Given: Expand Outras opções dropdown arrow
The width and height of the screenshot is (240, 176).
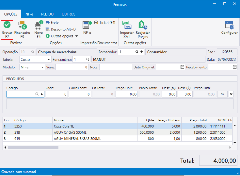Looking at the screenshot, I should click(x=77, y=36).
